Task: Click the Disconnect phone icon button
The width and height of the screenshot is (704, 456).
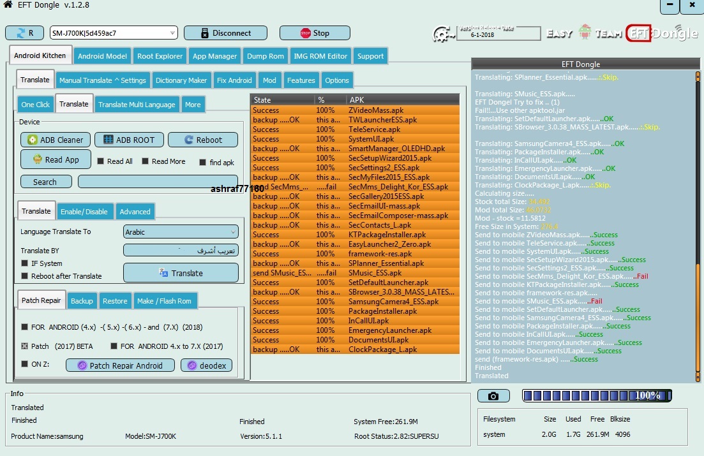Action: point(225,33)
